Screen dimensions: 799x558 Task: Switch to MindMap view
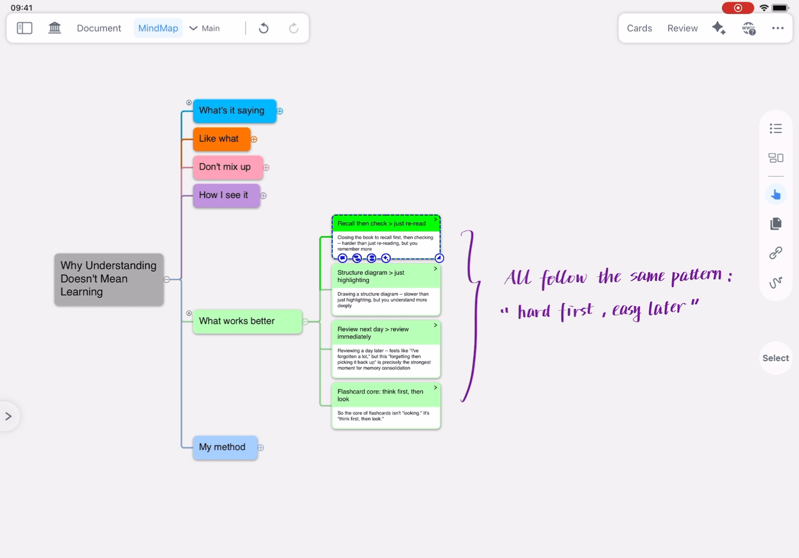(x=158, y=28)
